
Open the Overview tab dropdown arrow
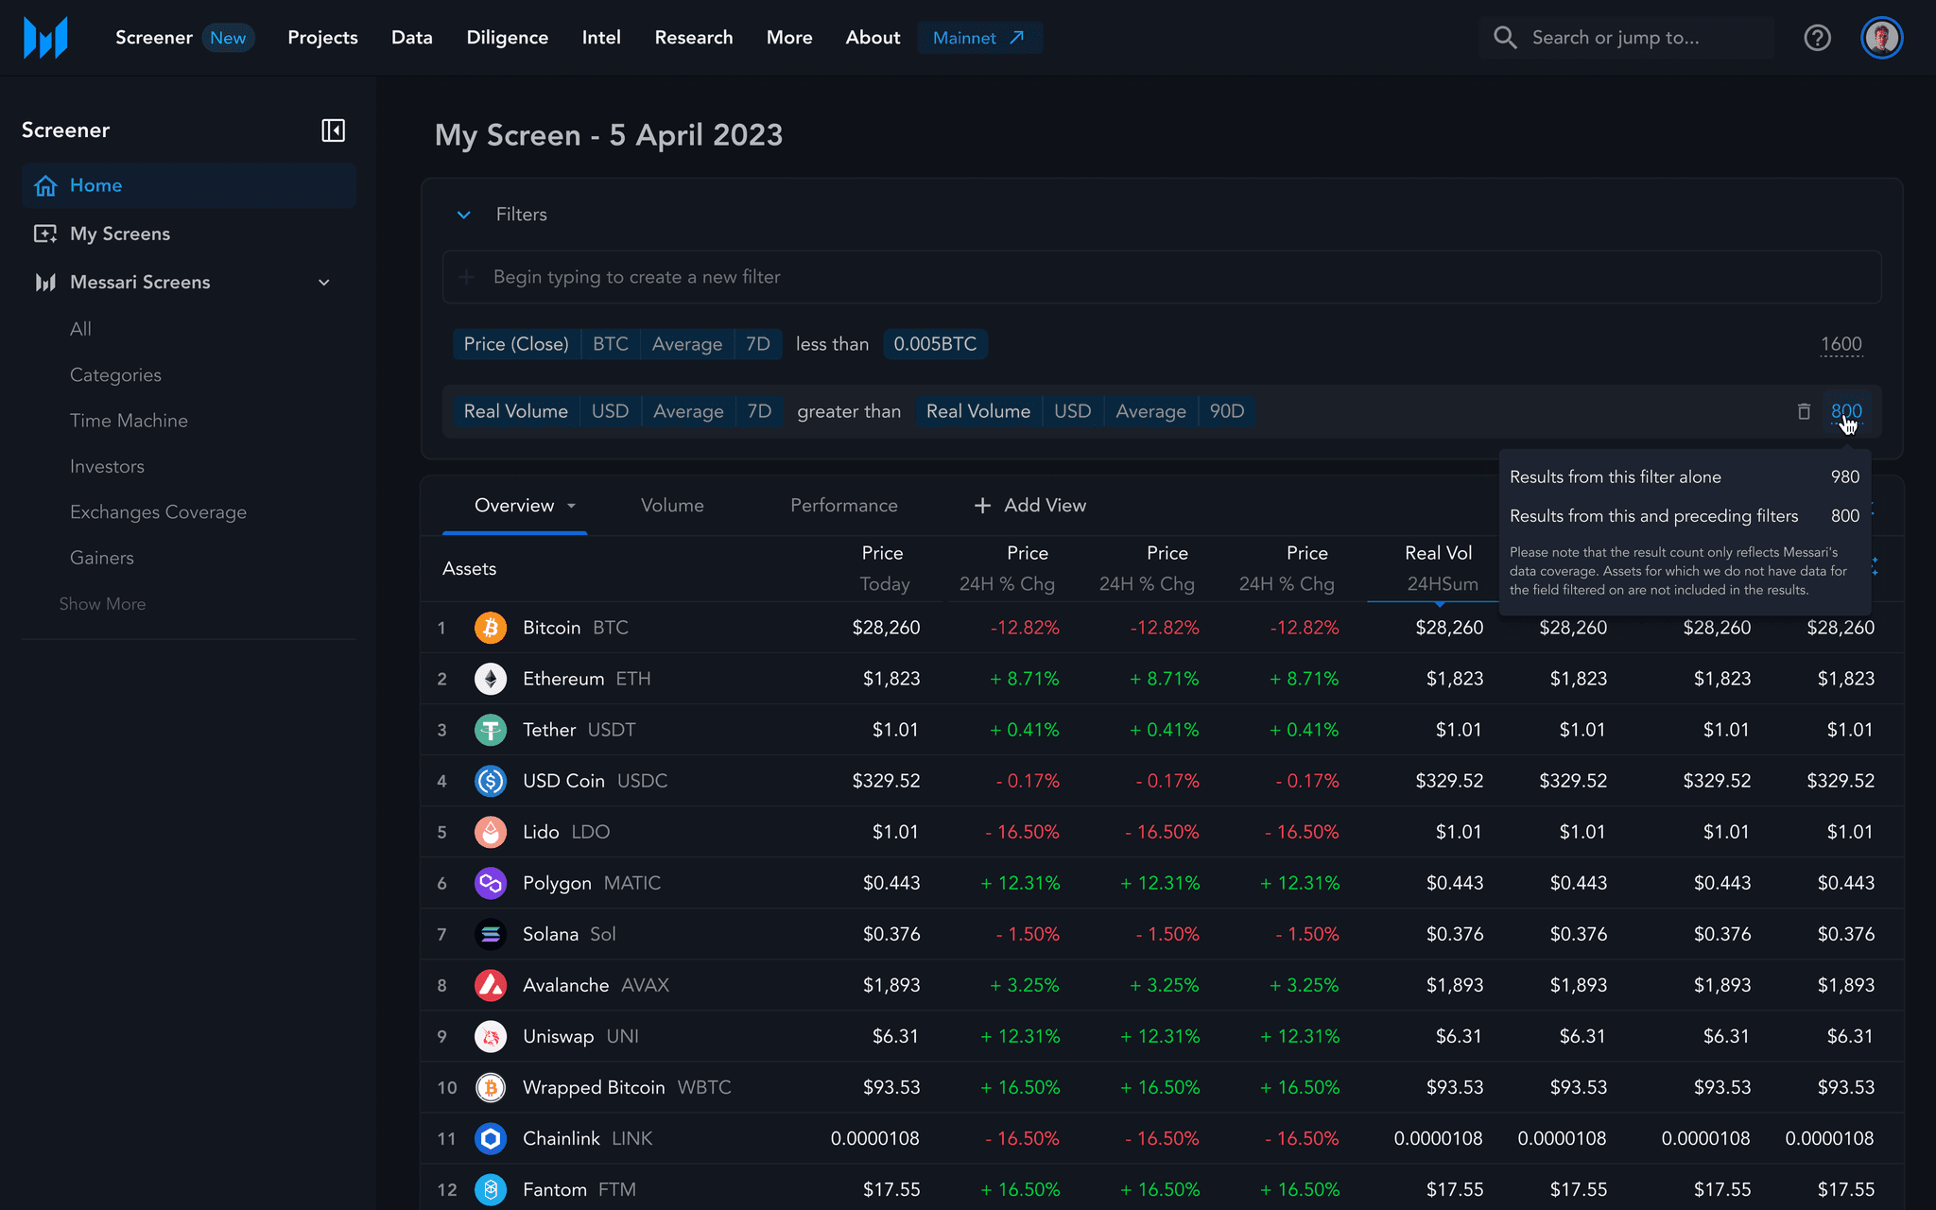[571, 506]
